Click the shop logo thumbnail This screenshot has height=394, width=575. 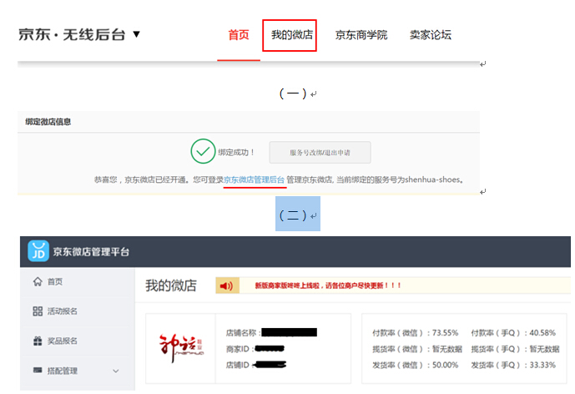pos(181,348)
